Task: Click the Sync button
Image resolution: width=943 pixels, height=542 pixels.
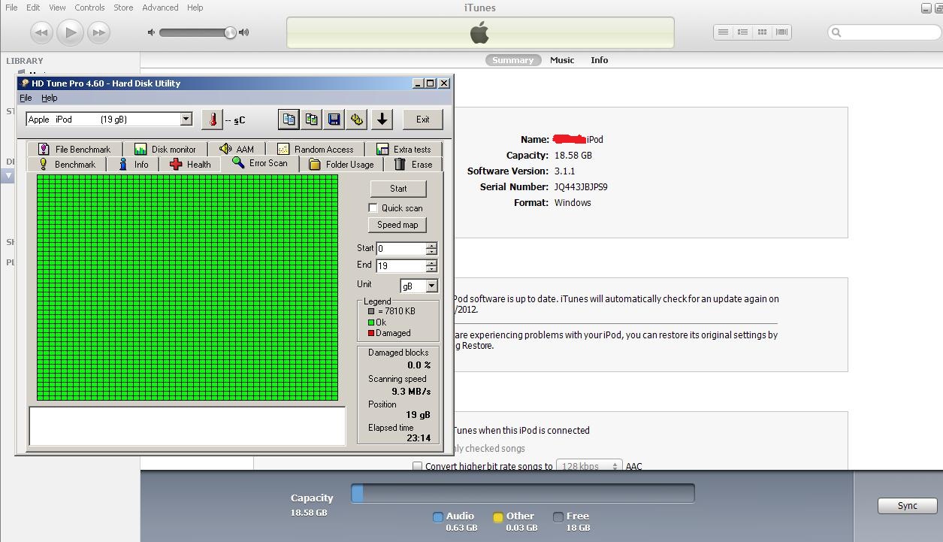Action: point(907,506)
